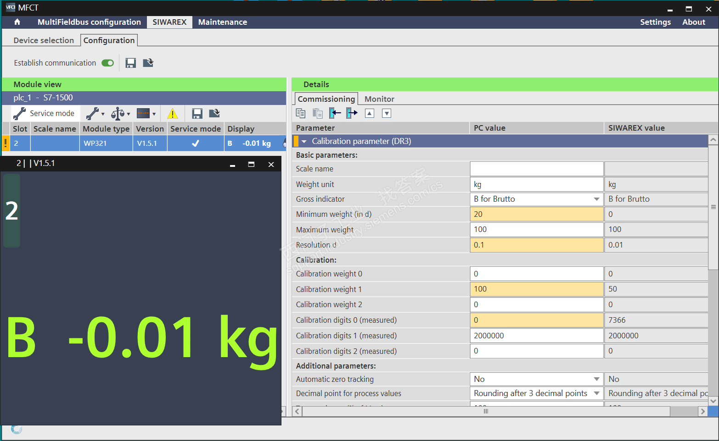Click the horizontal scrollbar thumb in Details
This screenshot has width=719, height=441.
(486, 411)
